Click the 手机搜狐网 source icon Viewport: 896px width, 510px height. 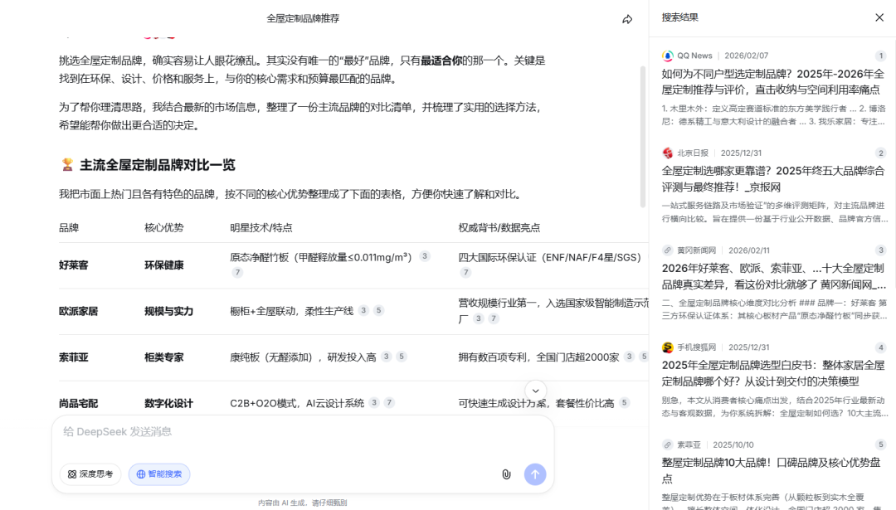(666, 347)
